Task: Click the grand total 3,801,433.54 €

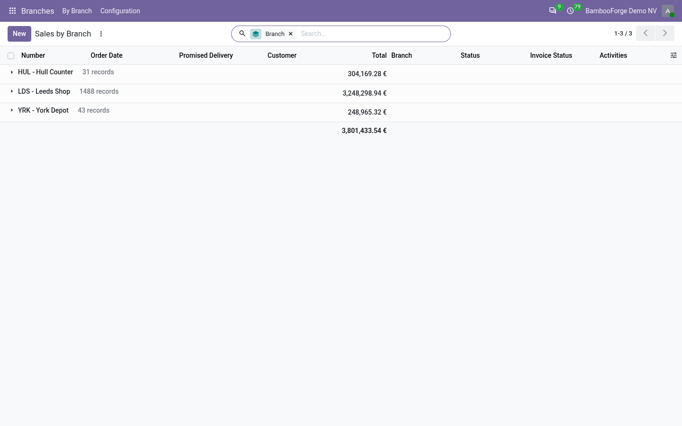Action: tap(364, 131)
